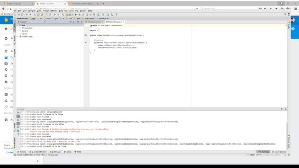Switch to the activity_main.xml editor tab
This screenshot has height=168, width=299.
(94, 22)
